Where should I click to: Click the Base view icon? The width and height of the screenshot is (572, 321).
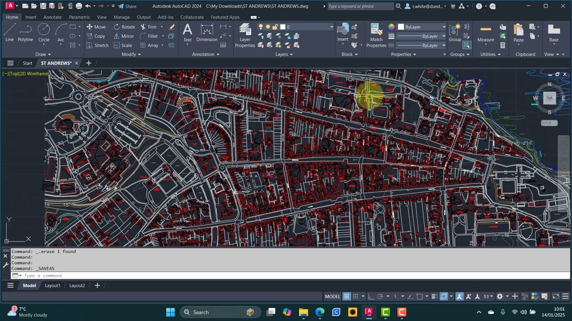coord(554,33)
